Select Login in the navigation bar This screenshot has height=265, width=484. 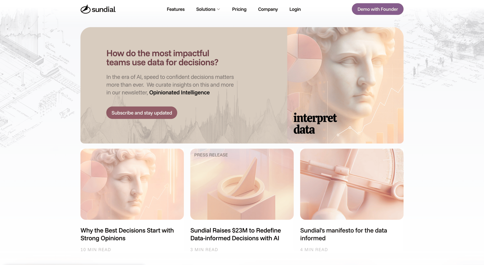295,9
